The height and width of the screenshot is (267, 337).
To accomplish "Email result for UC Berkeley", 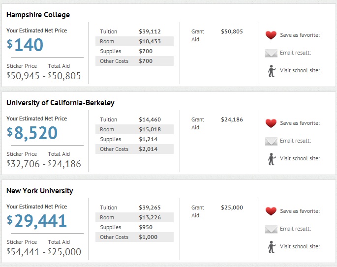I will point(295,141).
